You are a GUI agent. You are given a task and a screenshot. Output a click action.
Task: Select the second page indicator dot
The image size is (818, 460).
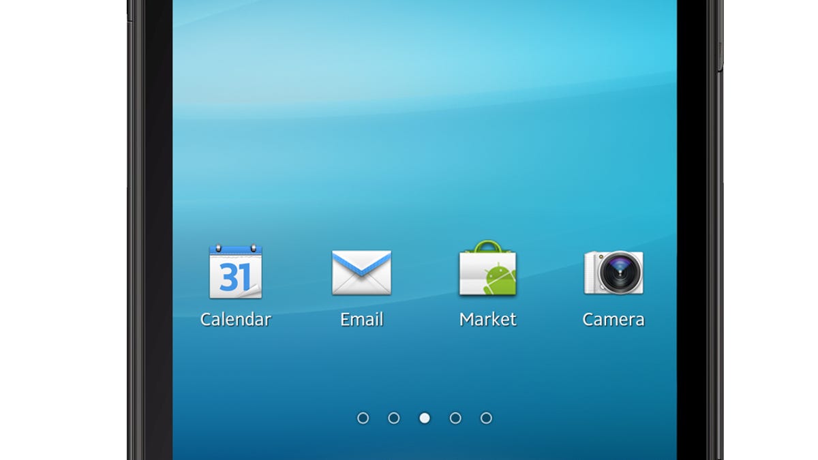(393, 418)
